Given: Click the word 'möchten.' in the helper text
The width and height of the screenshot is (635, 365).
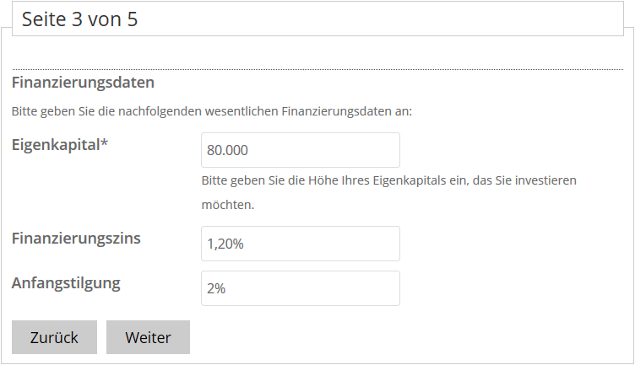Looking at the screenshot, I should coord(228,204).
